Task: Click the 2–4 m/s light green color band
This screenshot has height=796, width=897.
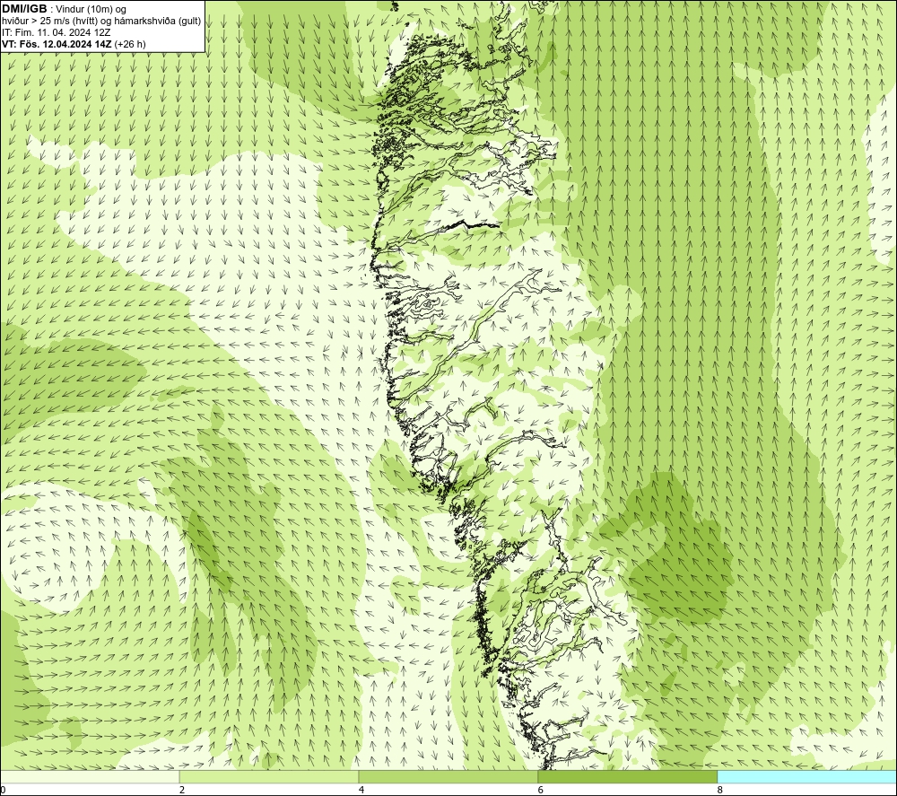Action: [269, 776]
